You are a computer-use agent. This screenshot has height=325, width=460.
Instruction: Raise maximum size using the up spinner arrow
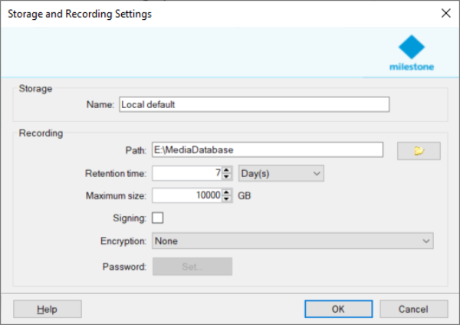click(226, 192)
